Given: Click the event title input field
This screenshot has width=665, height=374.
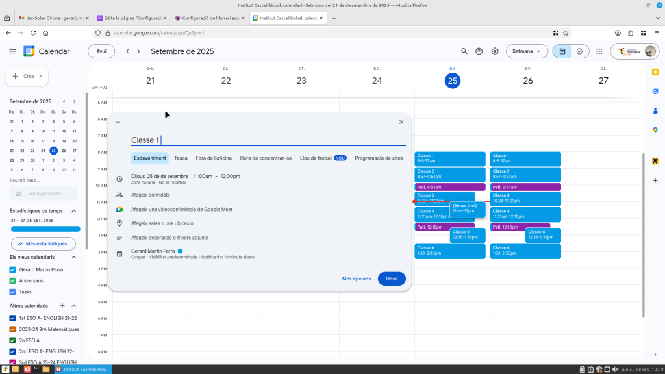Looking at the screenshot, I should [268, 140].
